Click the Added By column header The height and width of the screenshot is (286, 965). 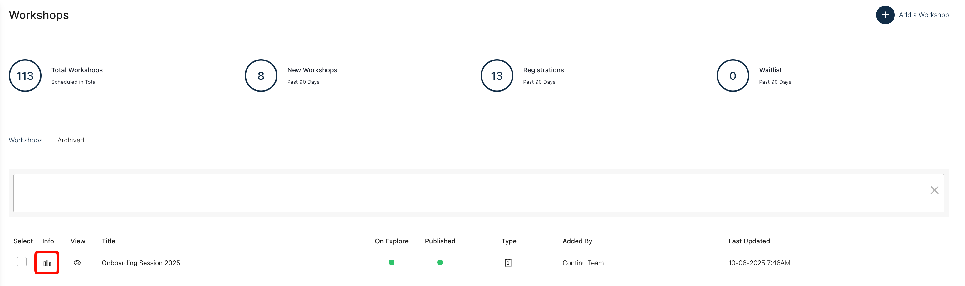(x=577, y=241)
